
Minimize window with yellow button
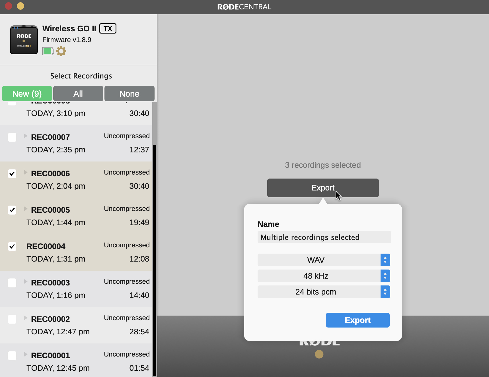pos(20,6)
